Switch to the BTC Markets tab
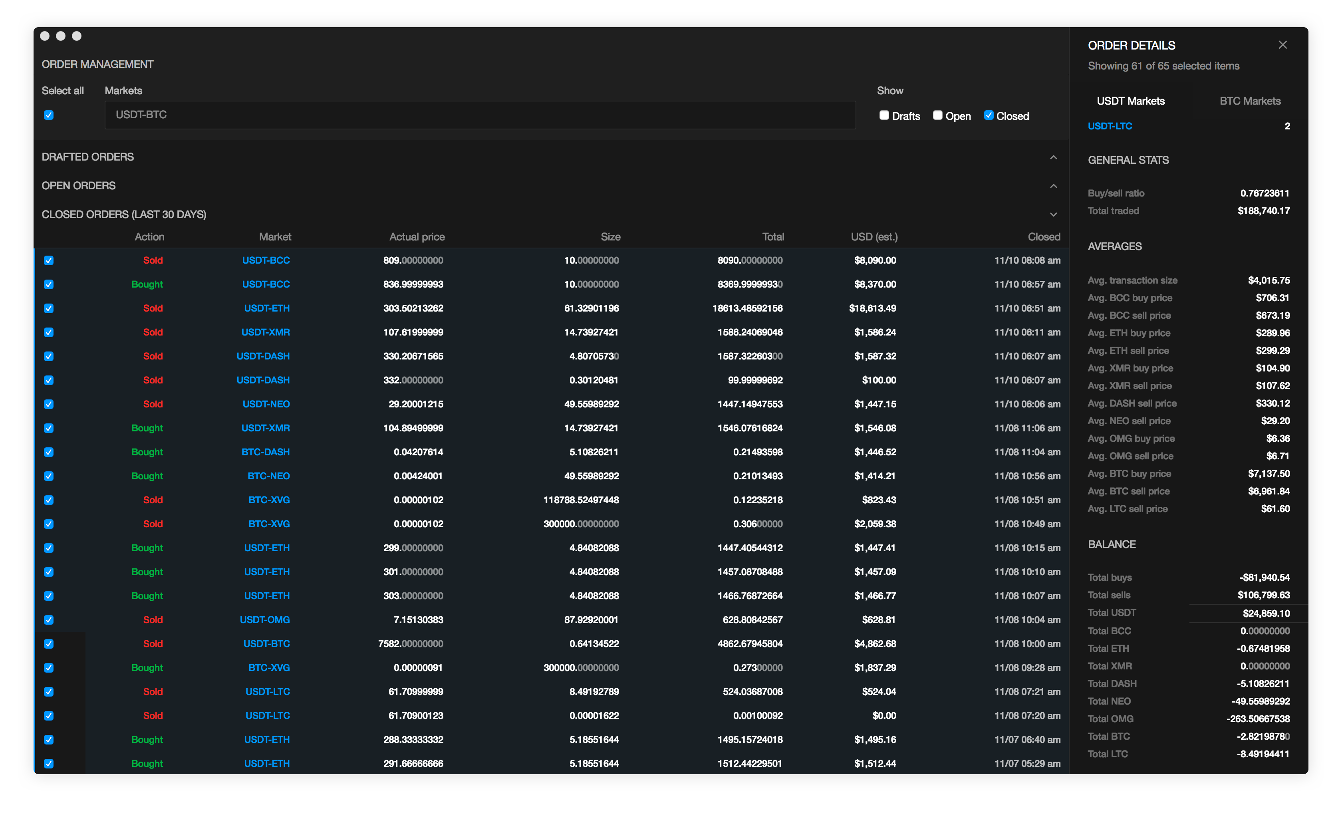The width and height of the screenshot is (1342, 814). tap(1249, 101)
